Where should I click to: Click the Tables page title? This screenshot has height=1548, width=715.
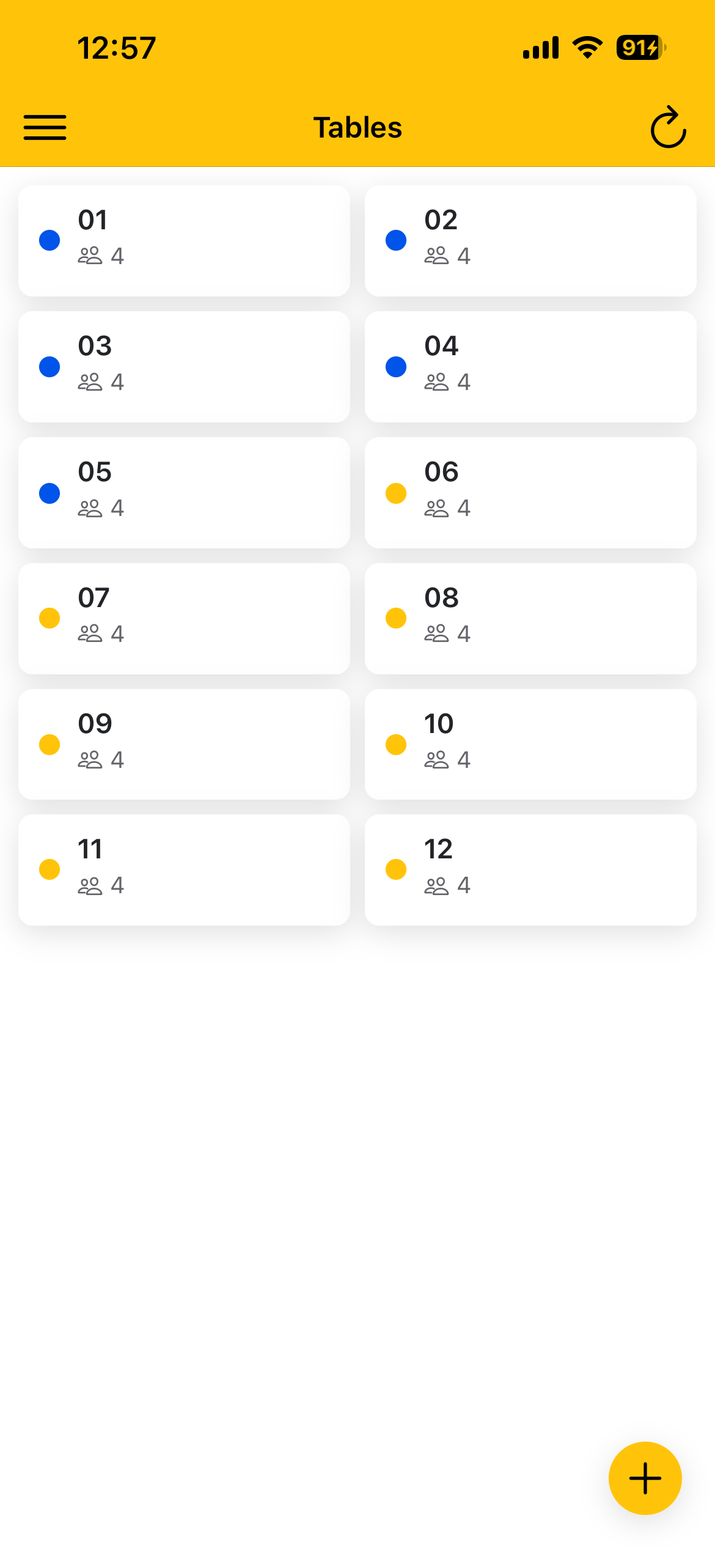[358, 127]
